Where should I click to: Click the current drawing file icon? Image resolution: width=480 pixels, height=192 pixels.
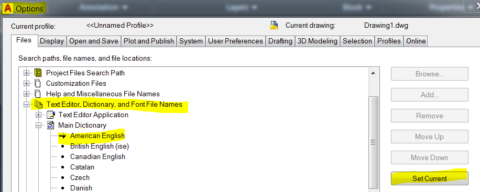pos(274,26)
